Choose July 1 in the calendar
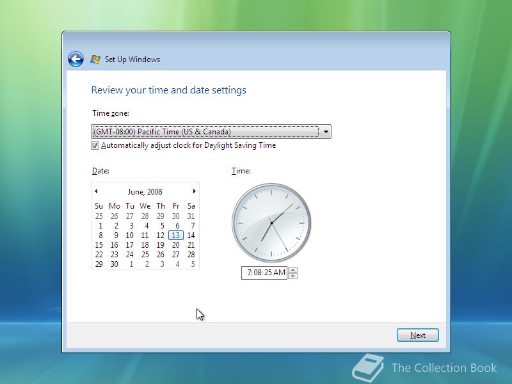Viewport: 512px width, 384px height. pyautogui.click(x=131, y=264)
